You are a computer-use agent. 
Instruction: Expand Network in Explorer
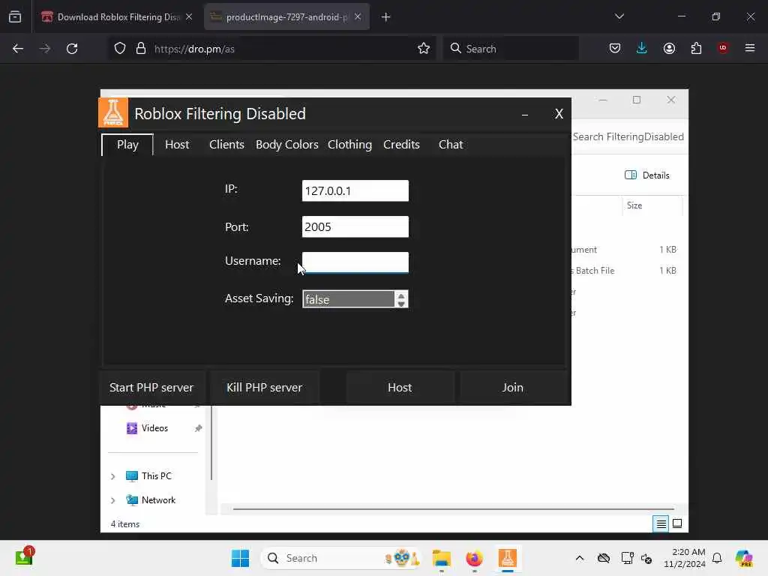click(x=112, y=500)
